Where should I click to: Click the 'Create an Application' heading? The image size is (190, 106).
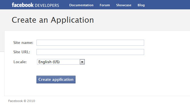pos(53,20)
